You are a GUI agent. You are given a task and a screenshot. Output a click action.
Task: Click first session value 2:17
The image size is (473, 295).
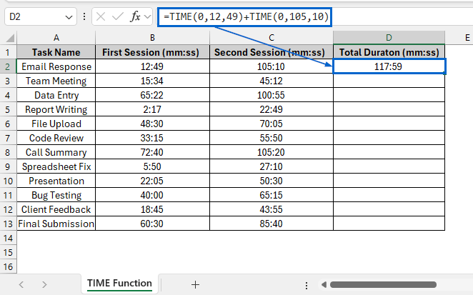pos(152,109)
